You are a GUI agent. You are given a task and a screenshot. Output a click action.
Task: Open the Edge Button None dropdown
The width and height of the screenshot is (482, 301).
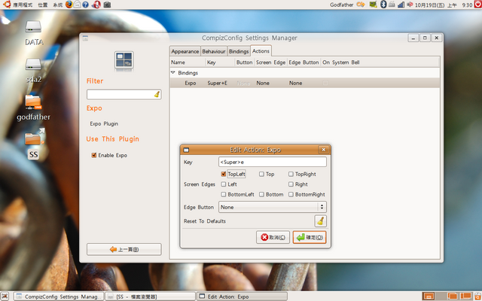tap(273, 207)
